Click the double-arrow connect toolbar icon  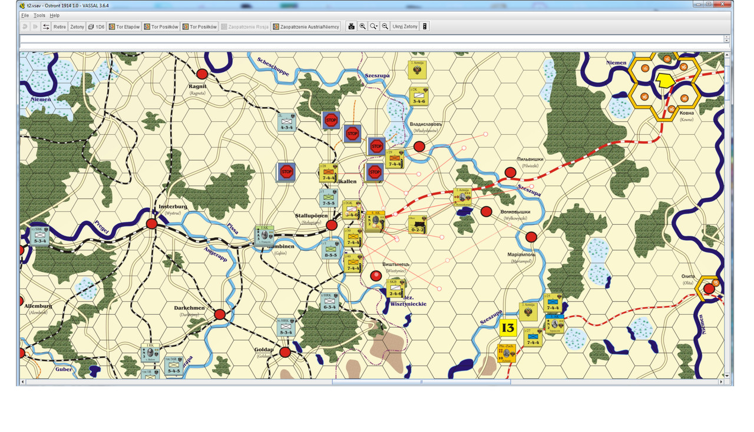[46, 26]
